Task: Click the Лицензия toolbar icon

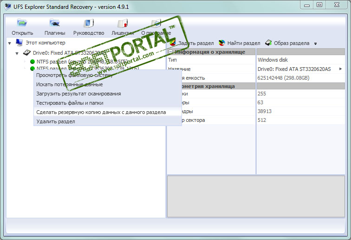Action: 123,23
